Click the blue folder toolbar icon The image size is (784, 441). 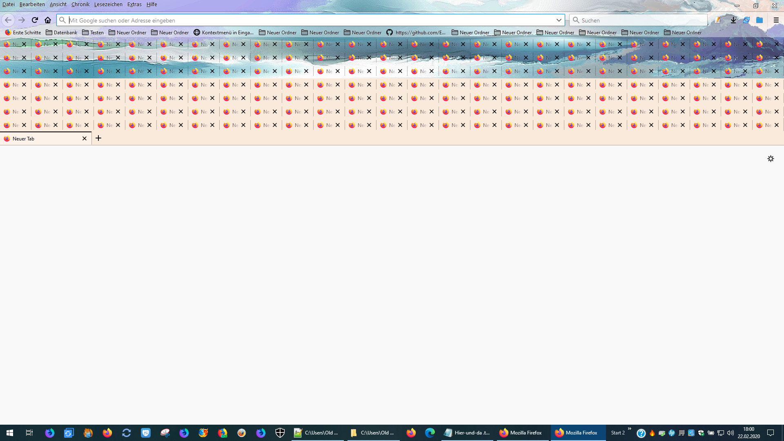tap(759, 20)
